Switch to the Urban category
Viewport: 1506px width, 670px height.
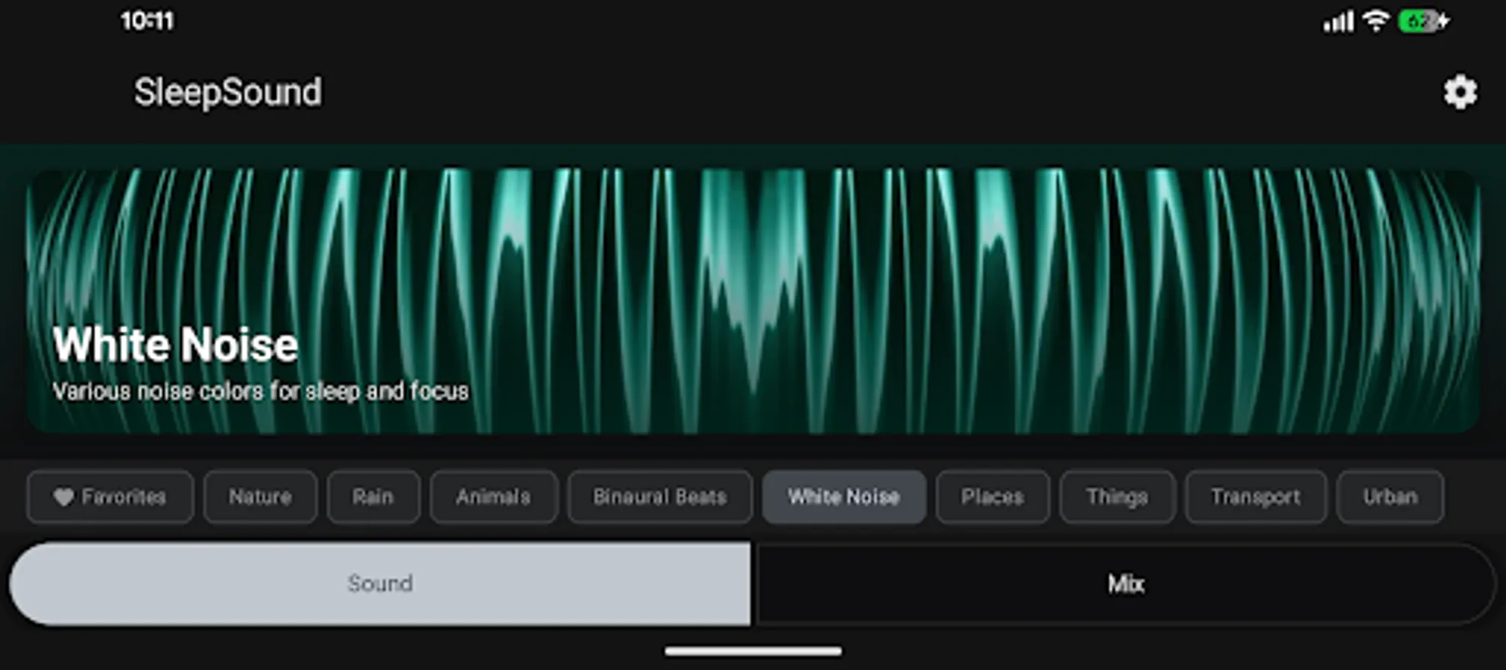[x=1389, y=497]
